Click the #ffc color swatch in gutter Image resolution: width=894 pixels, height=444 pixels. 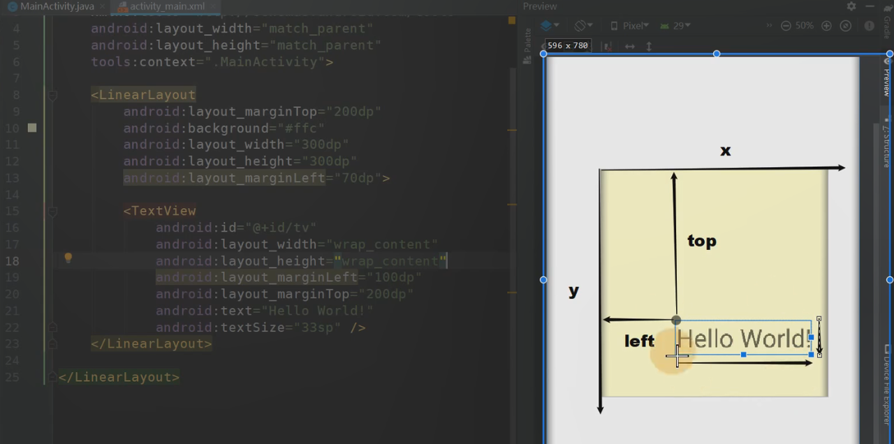[32, 128]
